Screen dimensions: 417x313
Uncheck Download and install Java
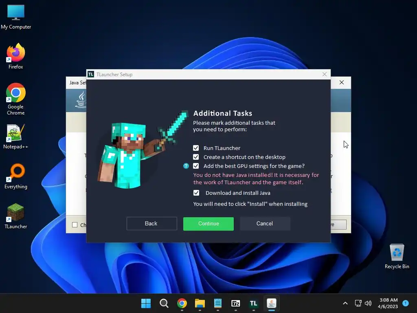[196, 193]
